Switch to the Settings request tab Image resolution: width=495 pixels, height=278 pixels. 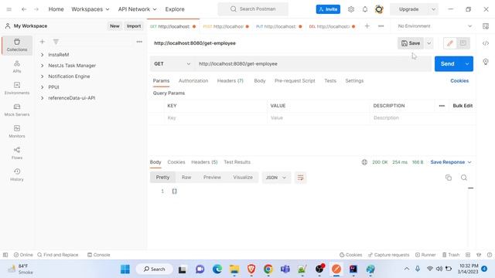pyautogui.click(x=354, y=80)
